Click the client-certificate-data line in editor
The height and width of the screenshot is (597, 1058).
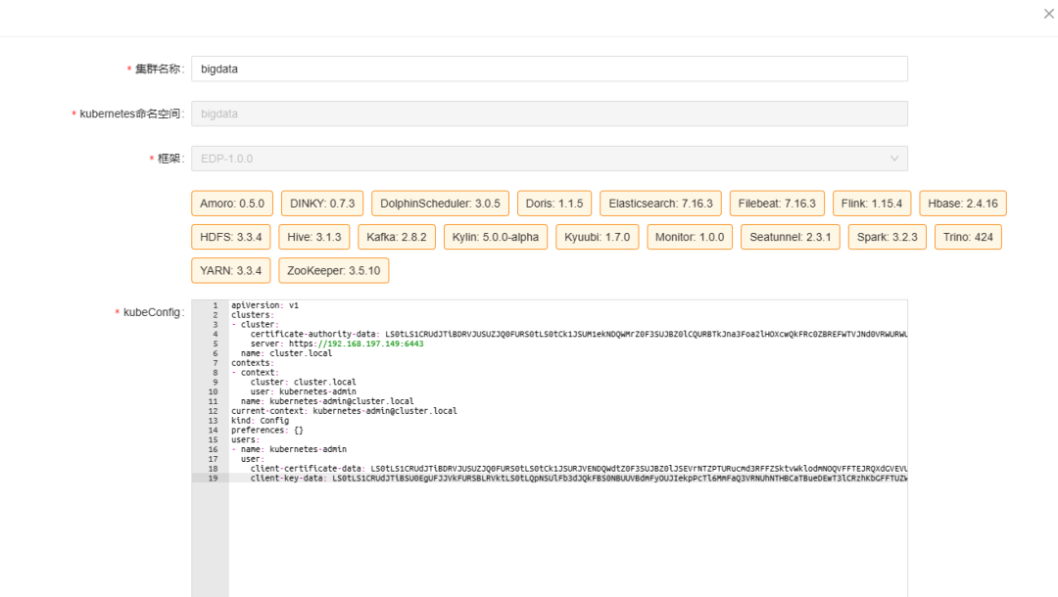click(x=578, y=468)
